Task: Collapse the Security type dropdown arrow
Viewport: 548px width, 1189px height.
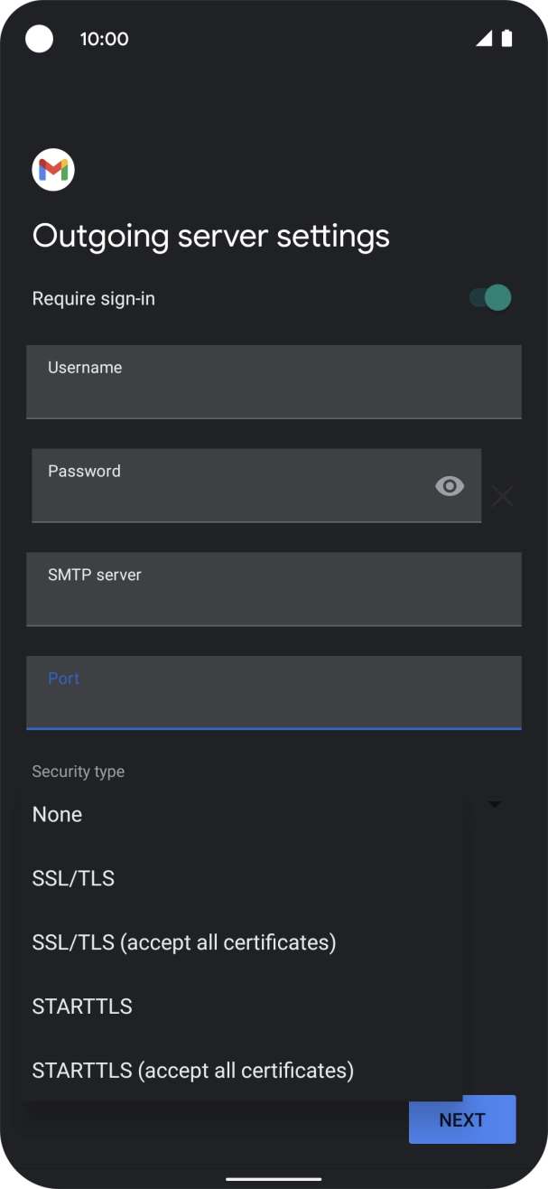Action: [x=495, y=803]
